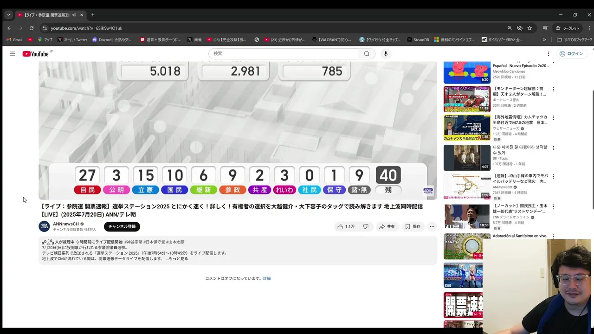The image size is (594, 334).
Task: Open the YouTube guide hamburger menu
Action: click(13, 54)
